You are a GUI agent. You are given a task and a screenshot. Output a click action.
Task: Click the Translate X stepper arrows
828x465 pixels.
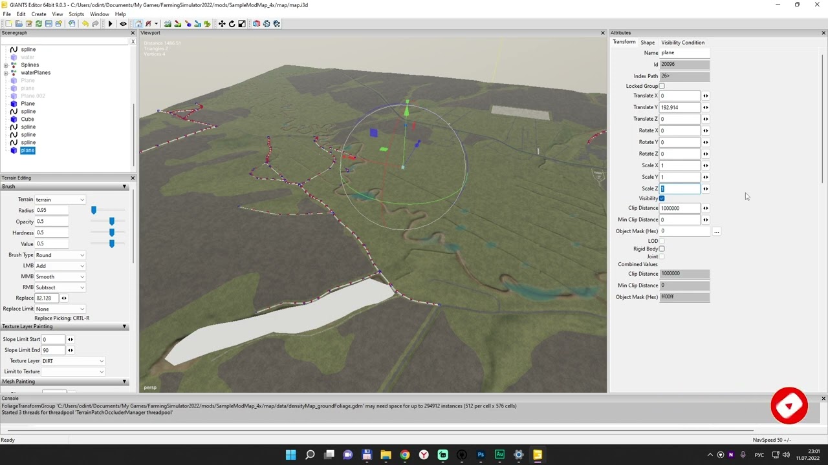[x=706, y=96]
